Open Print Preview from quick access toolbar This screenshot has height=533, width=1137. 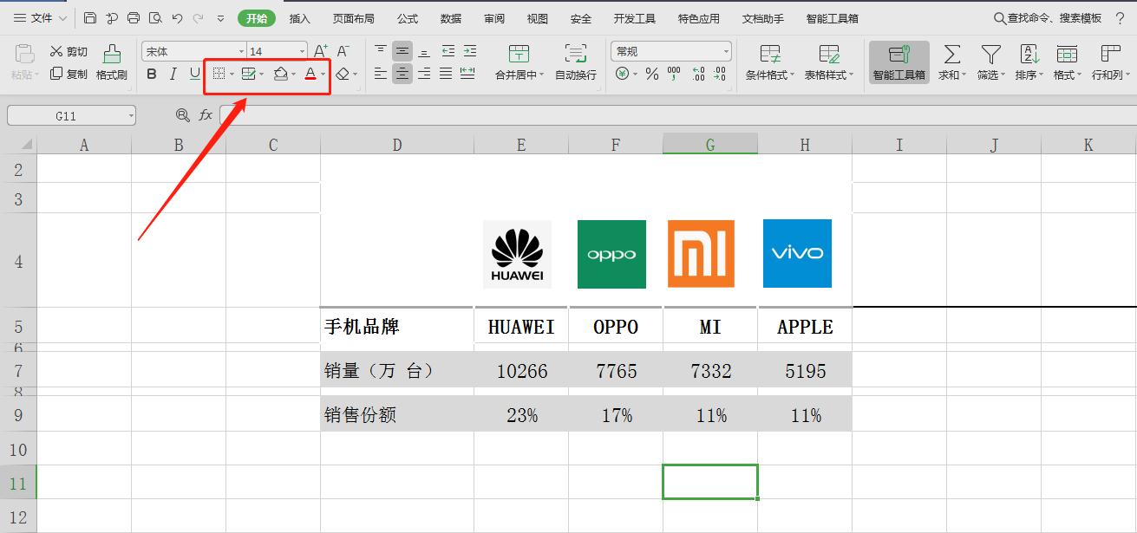tap(155, 18)
